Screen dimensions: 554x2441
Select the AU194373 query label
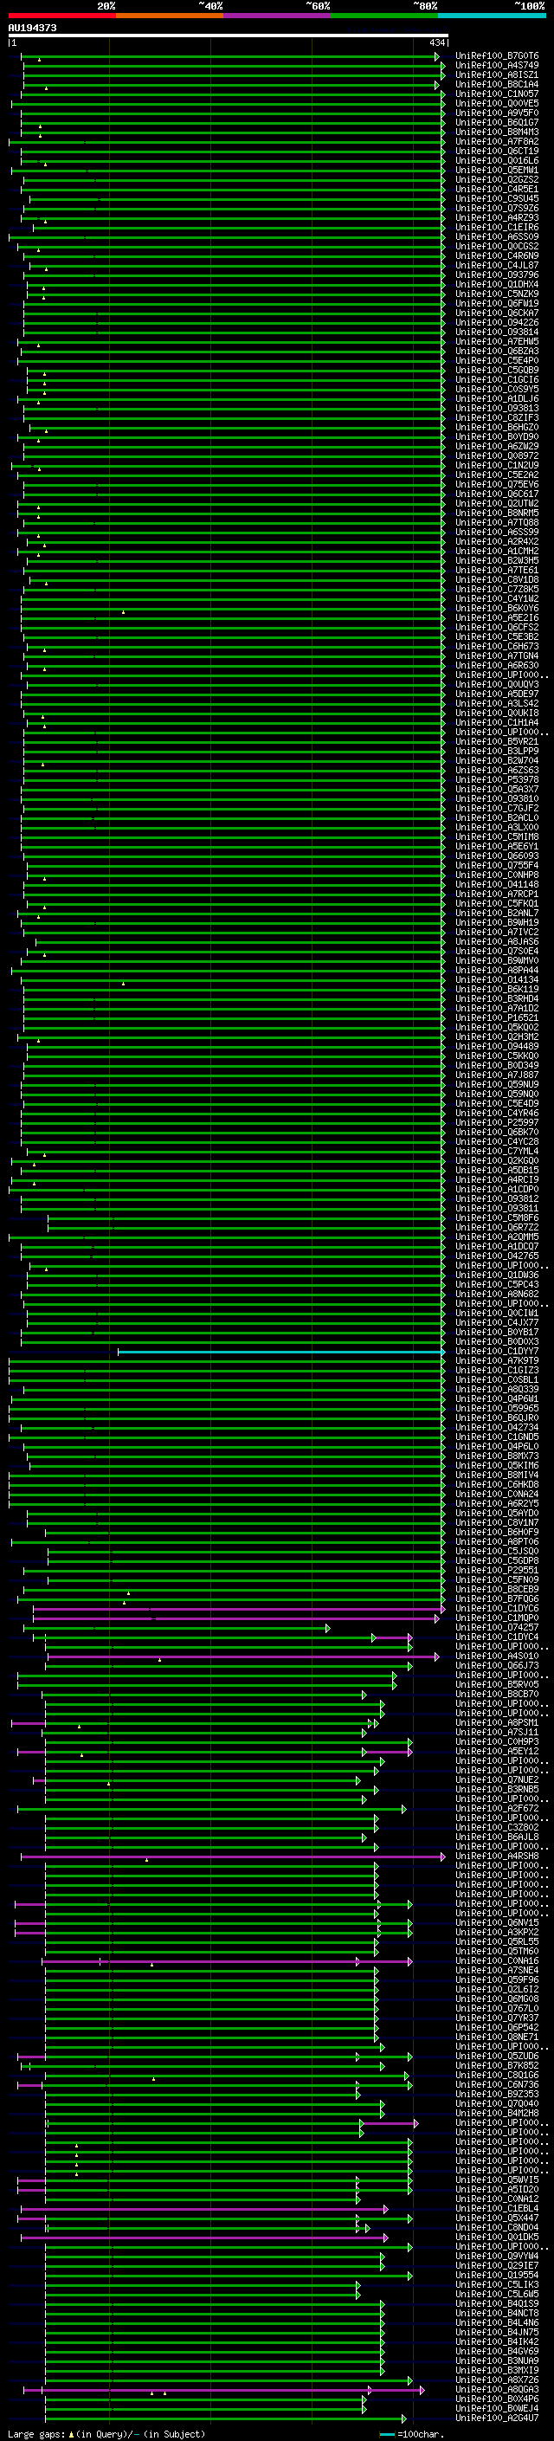tap(32, 29)
